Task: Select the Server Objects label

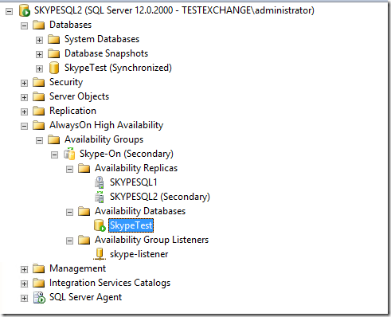Action: click(80, 96)
